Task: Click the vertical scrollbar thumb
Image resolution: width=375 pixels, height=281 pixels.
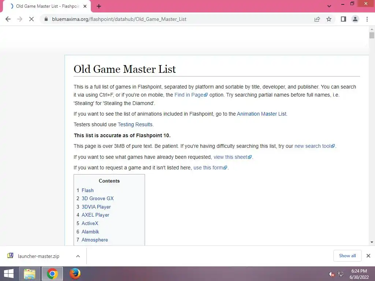Action: tap(372, 35)
